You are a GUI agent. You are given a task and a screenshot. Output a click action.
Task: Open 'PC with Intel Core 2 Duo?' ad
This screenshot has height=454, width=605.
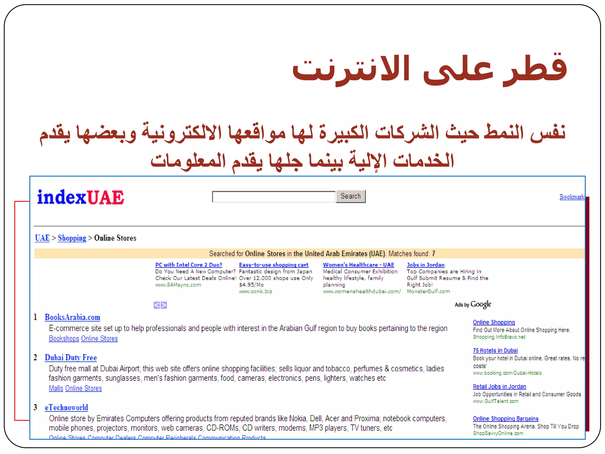[x=189, y=265]
